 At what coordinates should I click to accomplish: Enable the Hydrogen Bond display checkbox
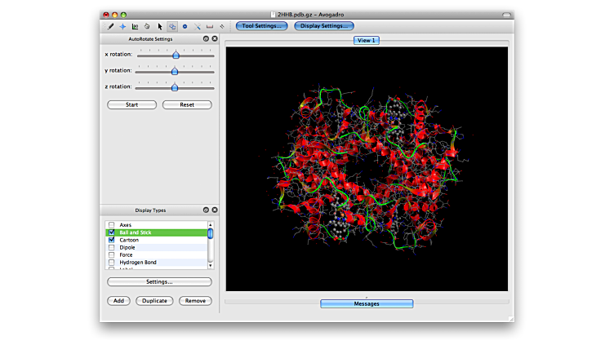(x=112, y=263)
